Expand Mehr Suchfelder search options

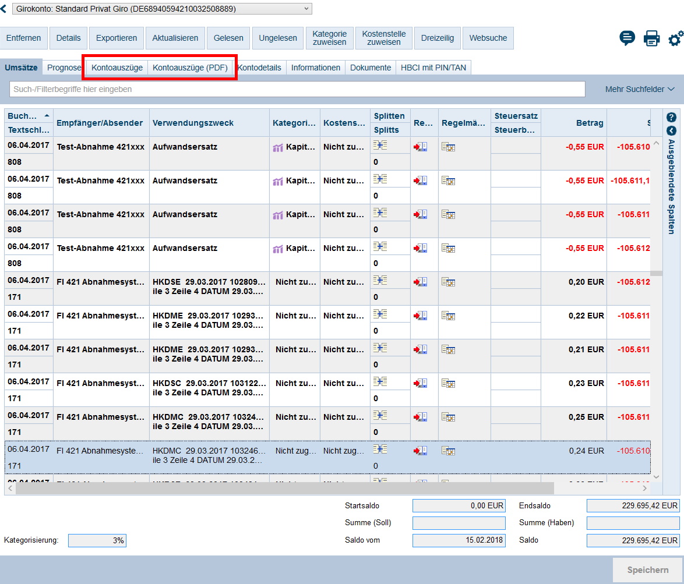(640, 89)
